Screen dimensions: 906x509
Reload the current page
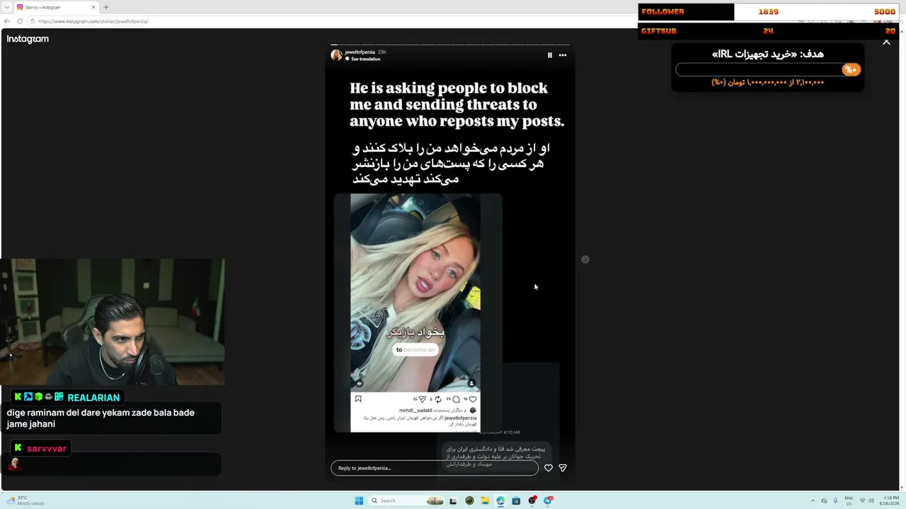20,21
